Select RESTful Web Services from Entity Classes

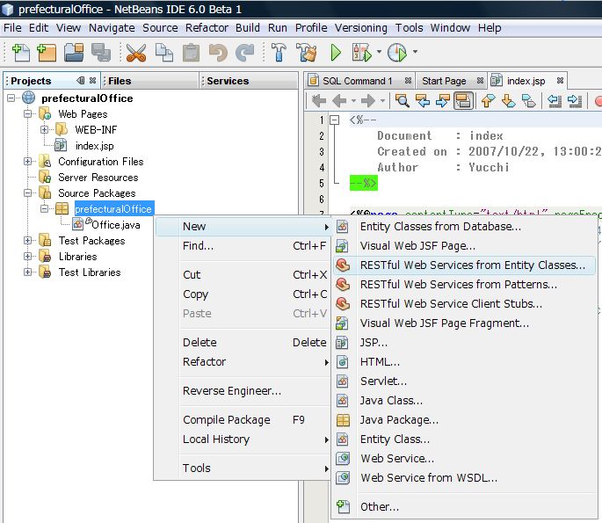[472, 265]
